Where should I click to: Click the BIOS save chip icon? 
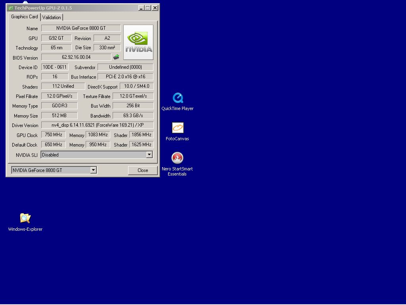tap(116, 57)
